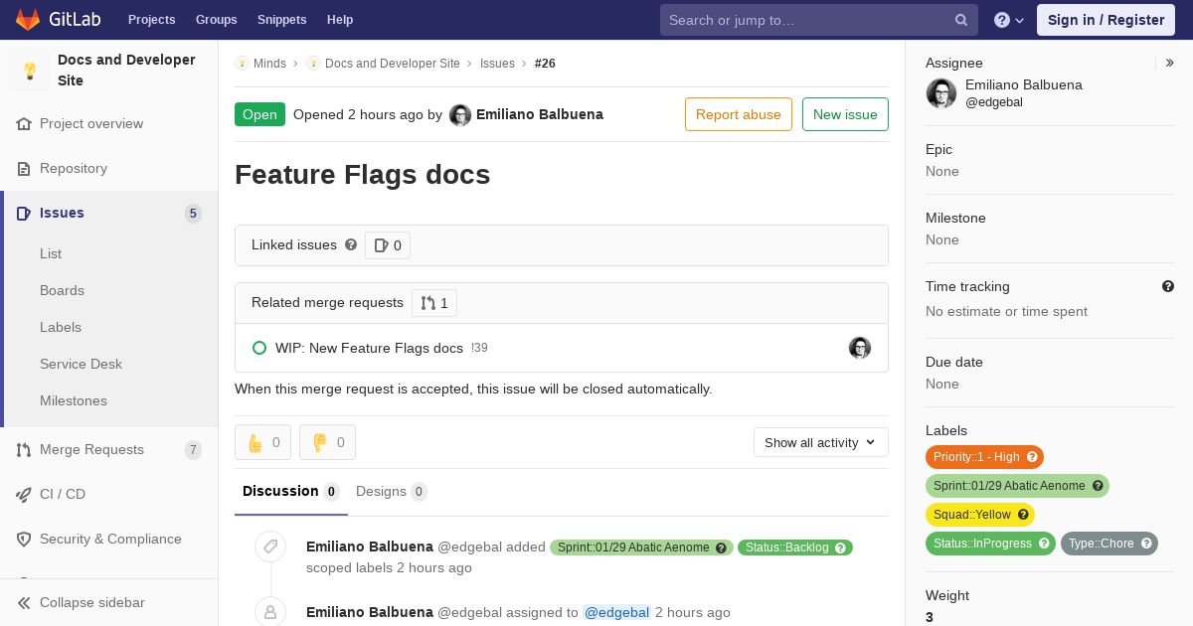Viewport: 1193px width, 626px height.
Task: Click the assignee avatar in right sidebar
Action: pyautogui.click(x=941, y=93)
